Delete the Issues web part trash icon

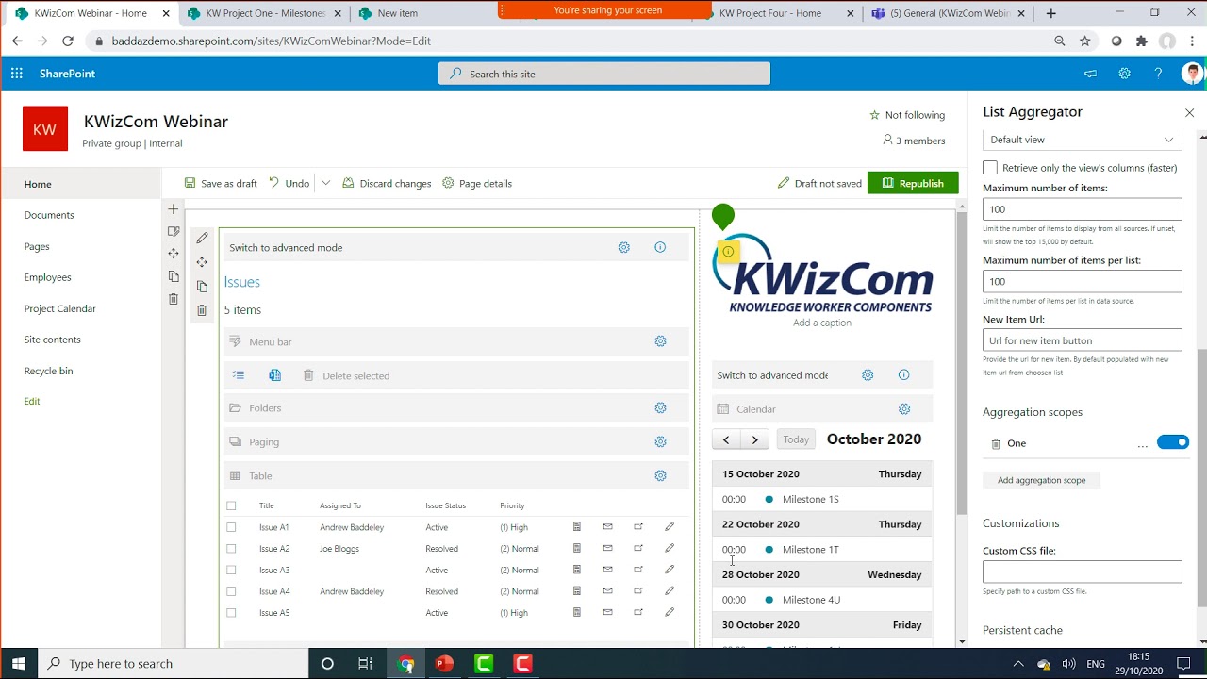(x=202, y=310)
